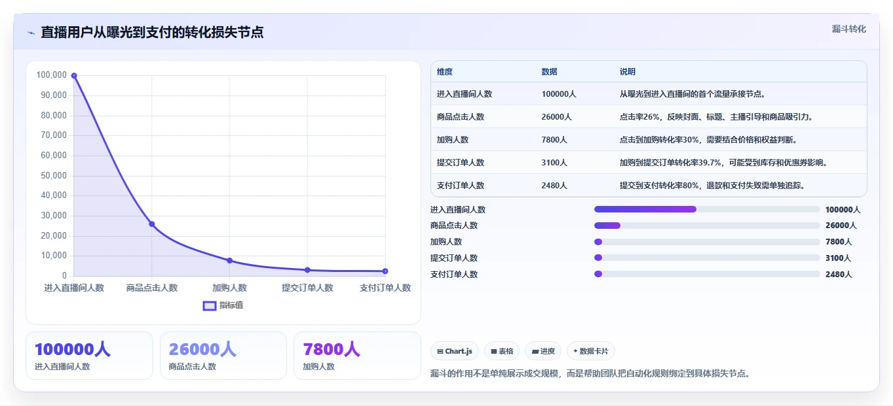
Task: Select table cell 7800人
Action: tap(555, 140)
